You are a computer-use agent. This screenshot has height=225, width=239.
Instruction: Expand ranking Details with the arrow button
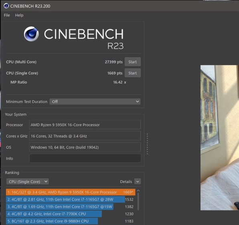click(138, 181)
